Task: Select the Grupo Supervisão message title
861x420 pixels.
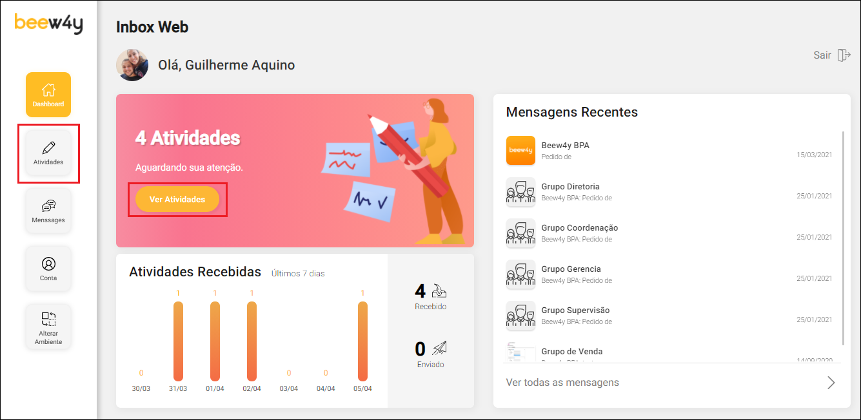Action: (575, 310)
